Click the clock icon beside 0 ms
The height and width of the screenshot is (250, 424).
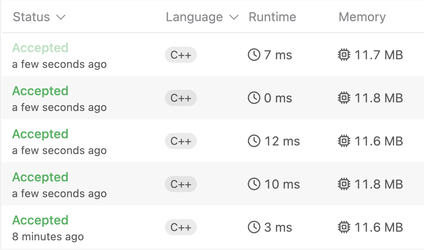click(254, 98)
